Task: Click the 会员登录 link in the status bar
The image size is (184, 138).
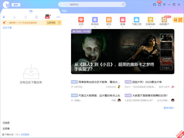Action: (x=25, y=135)
